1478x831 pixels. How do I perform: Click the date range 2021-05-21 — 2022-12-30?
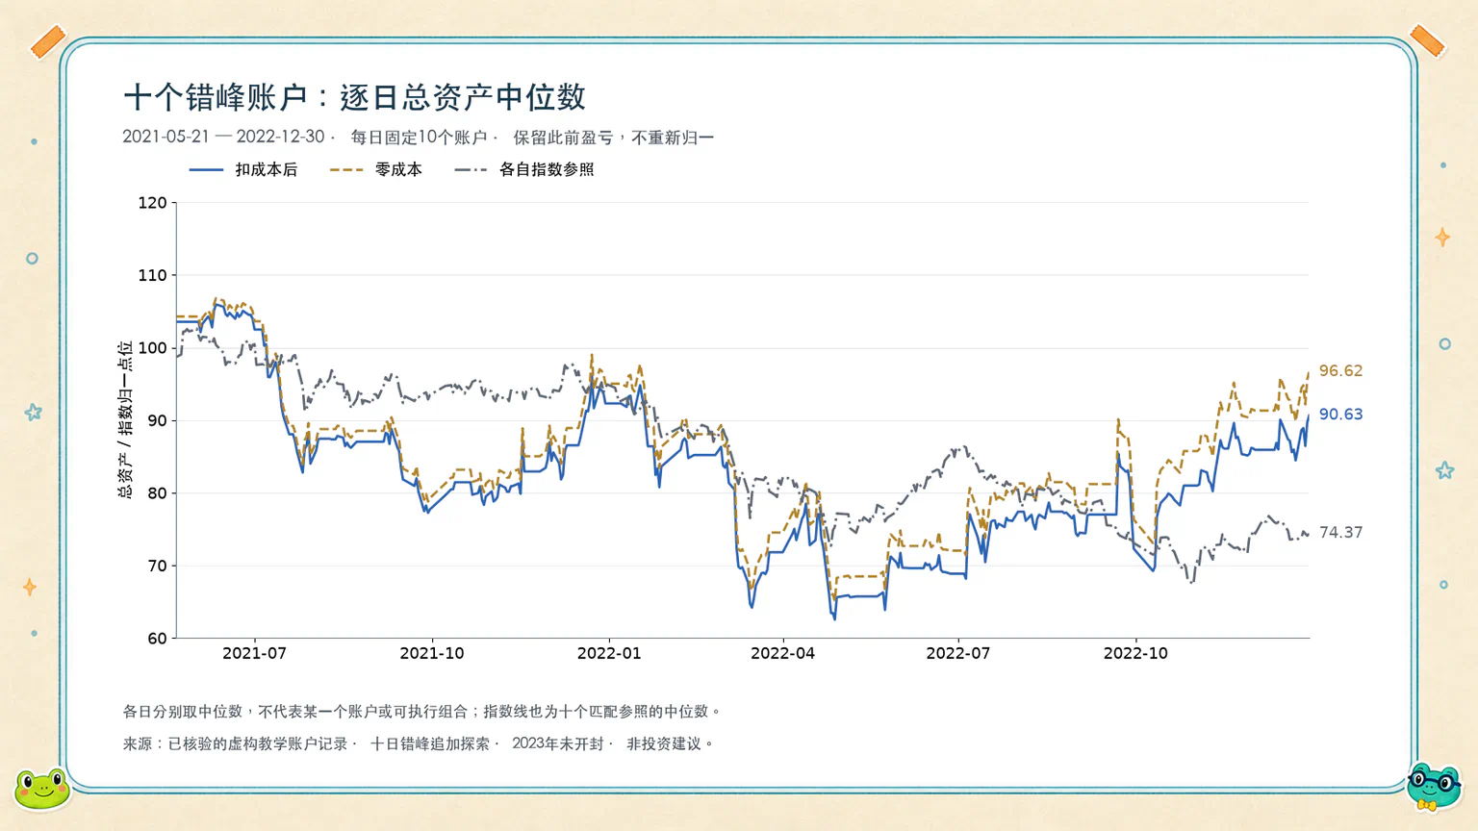pyautogui.click(x=223, y=137)
